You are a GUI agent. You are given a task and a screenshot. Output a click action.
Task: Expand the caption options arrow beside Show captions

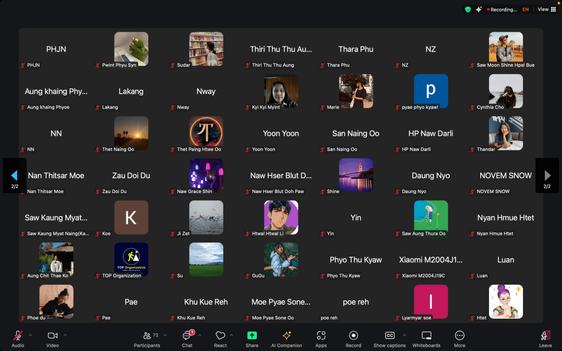click(404, 335)
